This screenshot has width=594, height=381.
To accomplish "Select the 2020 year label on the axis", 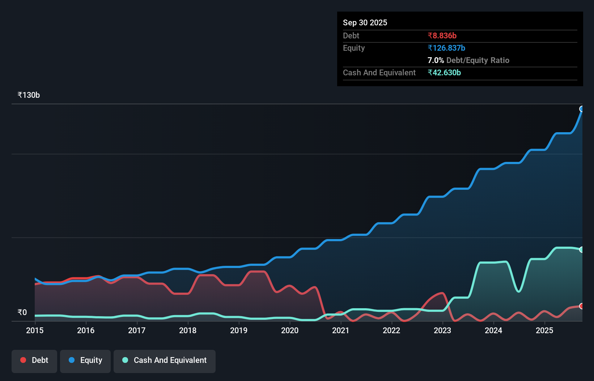I will click(x=290, y=330).
